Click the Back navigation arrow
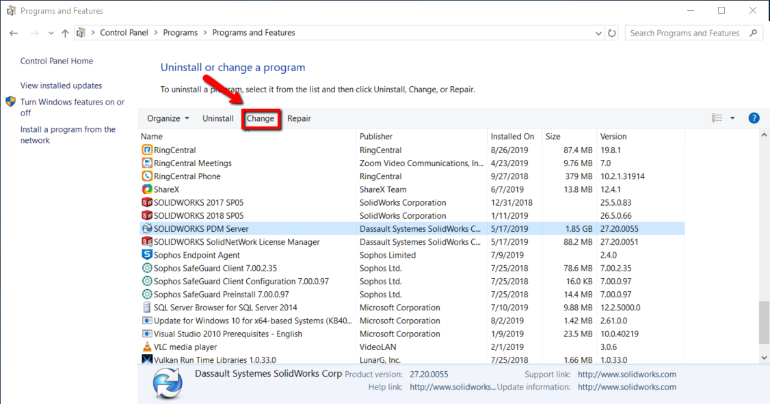Image resolution: width=770 pixels, height=404 pixels. tap(14, 33)
